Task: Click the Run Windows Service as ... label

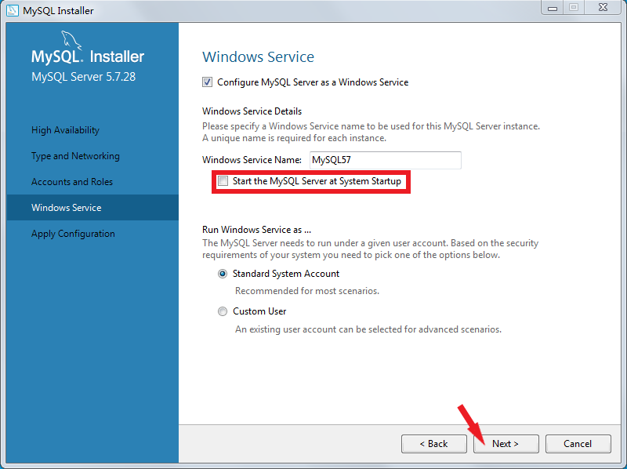Action: 257,230
